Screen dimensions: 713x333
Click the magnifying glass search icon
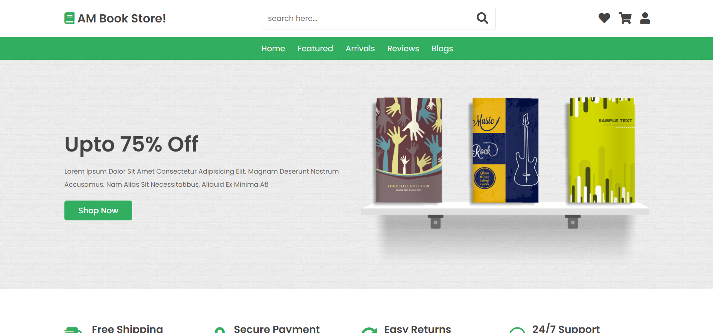pos(482,18)
